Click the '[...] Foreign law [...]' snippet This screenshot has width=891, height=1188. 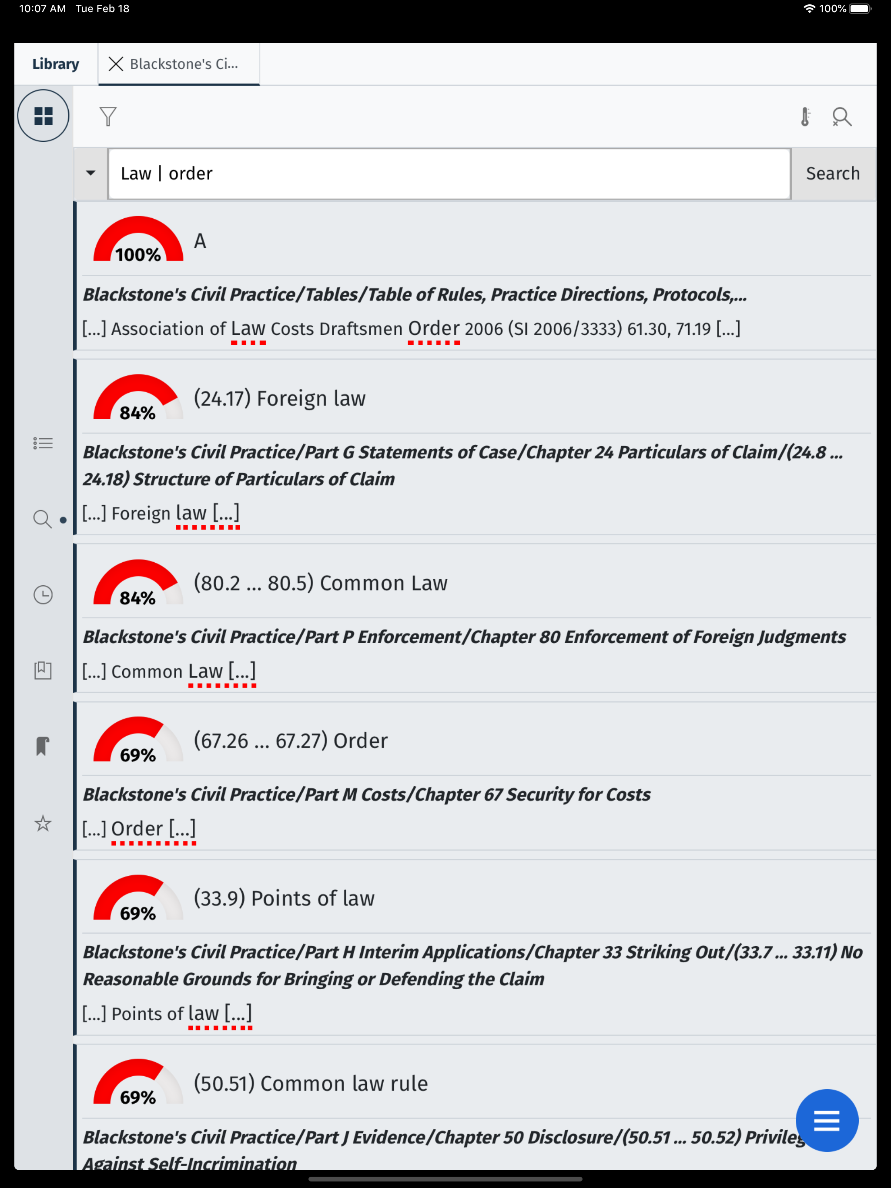coord(161,514)
